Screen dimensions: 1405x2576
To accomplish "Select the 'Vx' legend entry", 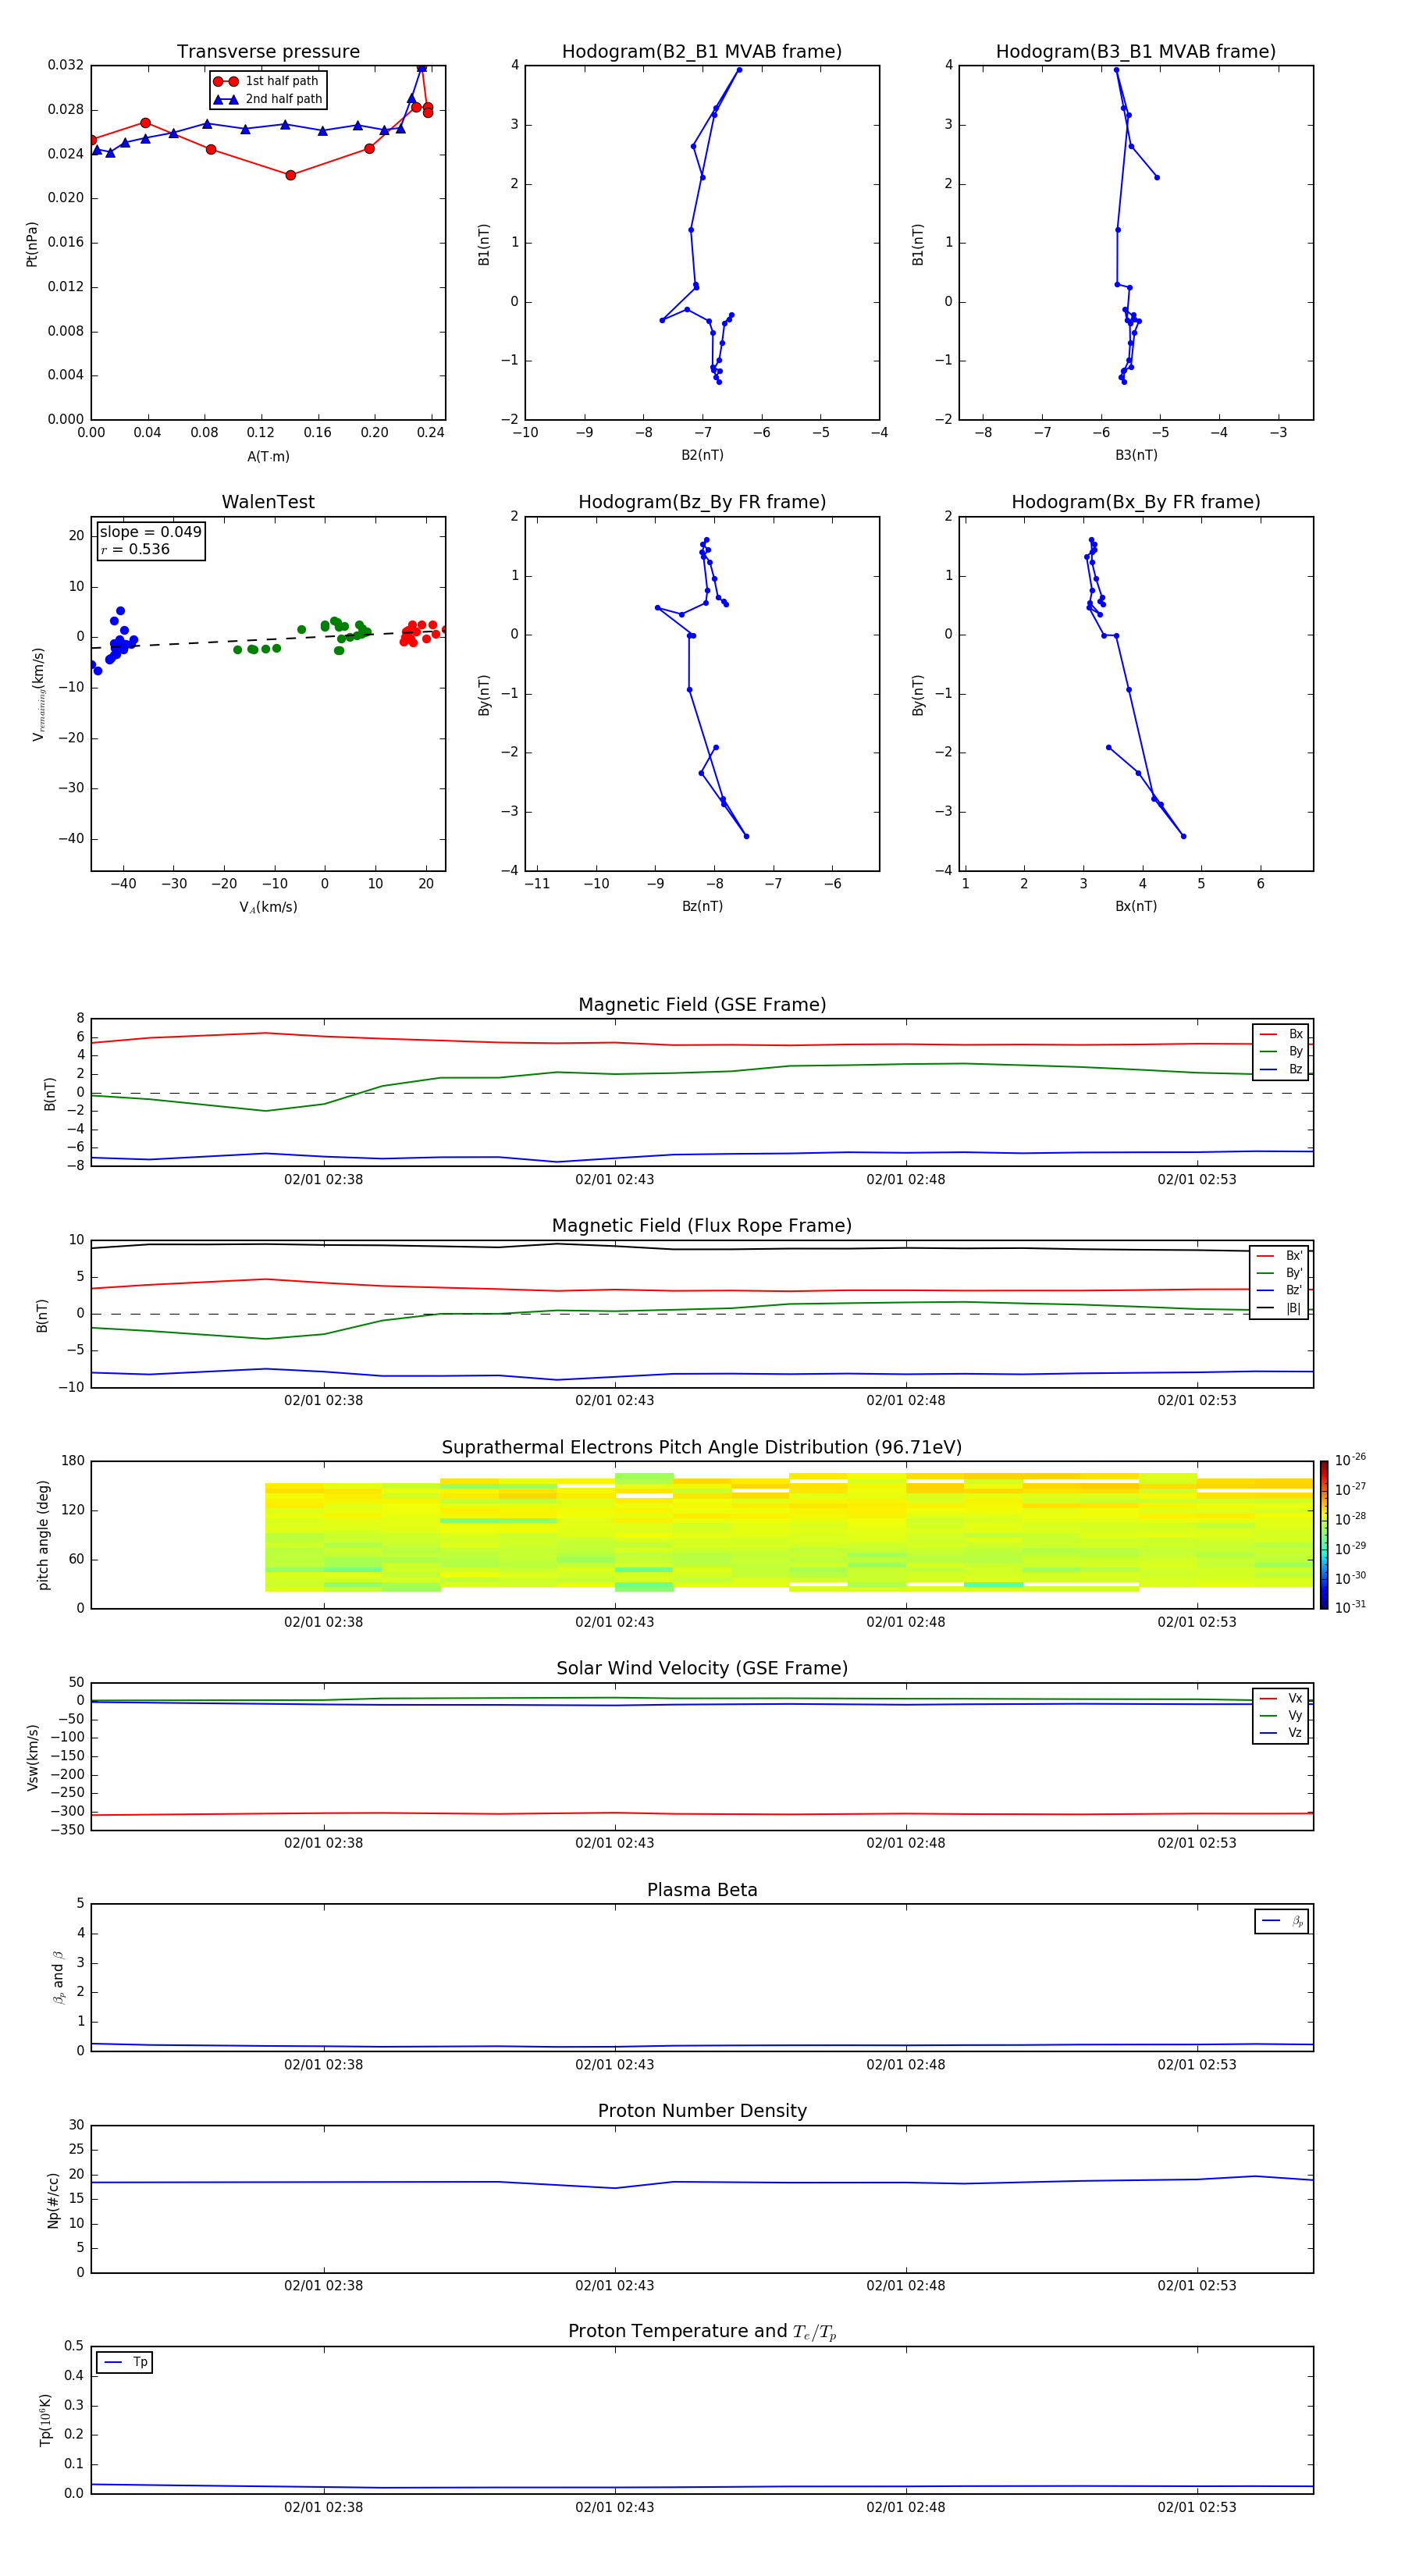I will (x=1281, y=1698).
